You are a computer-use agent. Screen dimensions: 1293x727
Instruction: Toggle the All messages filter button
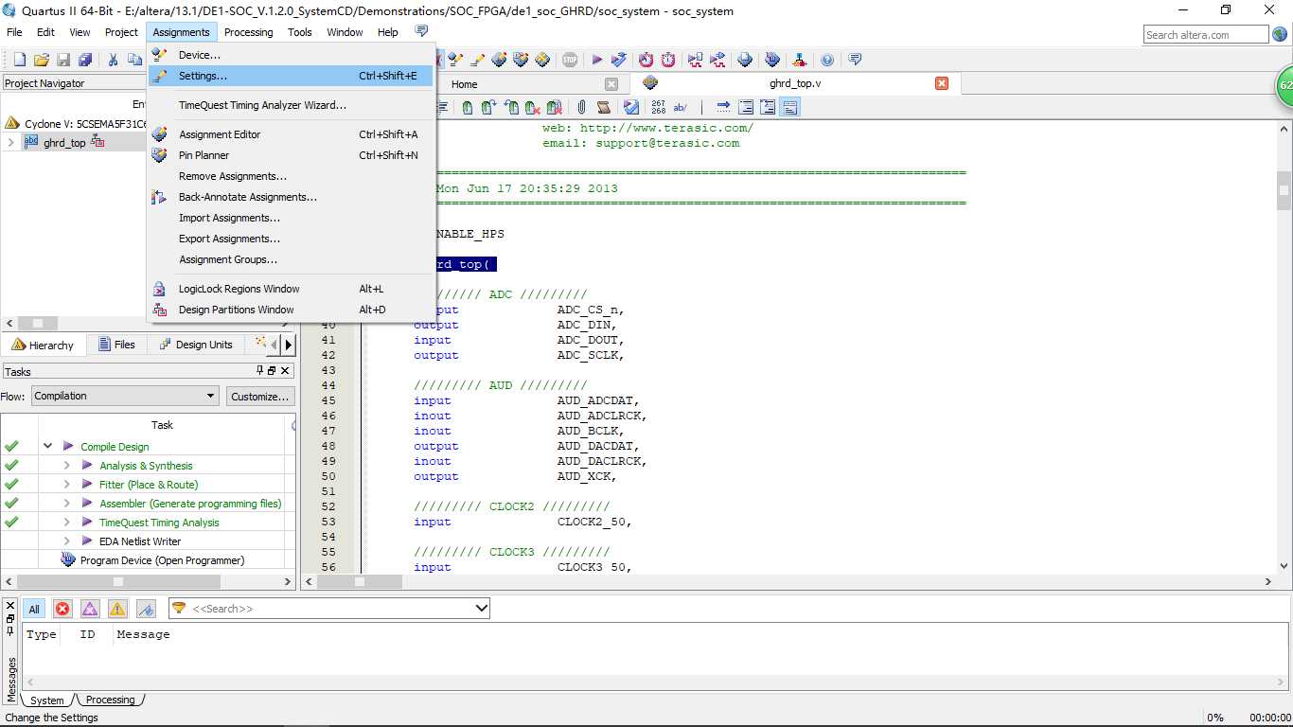(34, 609)
